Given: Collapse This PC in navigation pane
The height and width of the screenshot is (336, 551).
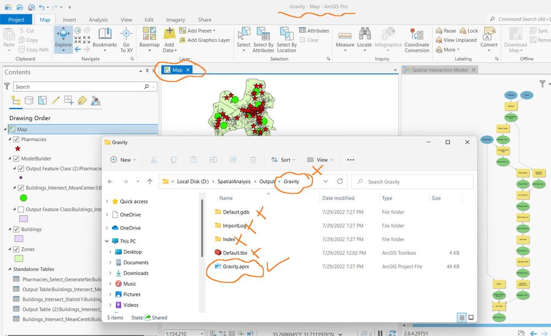Looking at the screenshot, I should pos(107,241).
